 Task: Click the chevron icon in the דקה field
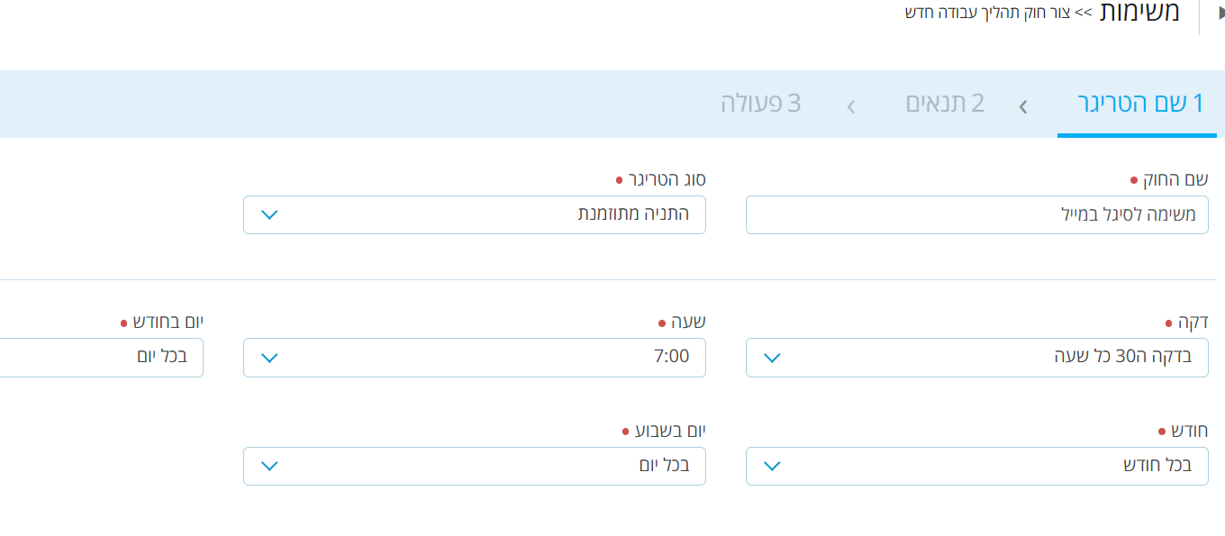click(x=772, y=358)
